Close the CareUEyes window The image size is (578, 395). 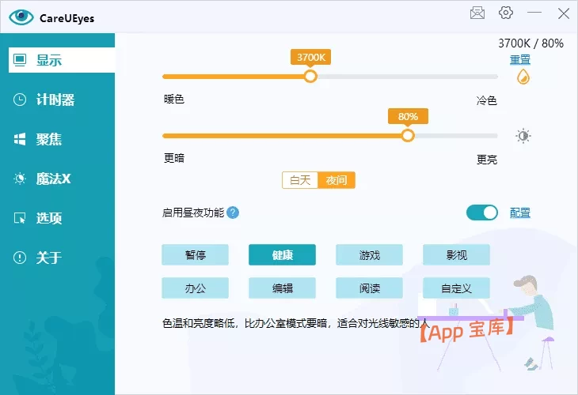tap(563, 13)
